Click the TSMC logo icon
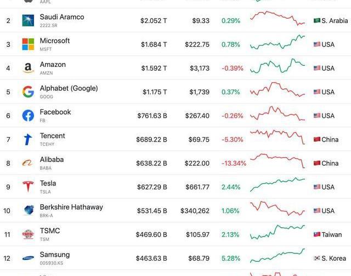The height and width of the screenshot is (276, 351). [28, 234]
